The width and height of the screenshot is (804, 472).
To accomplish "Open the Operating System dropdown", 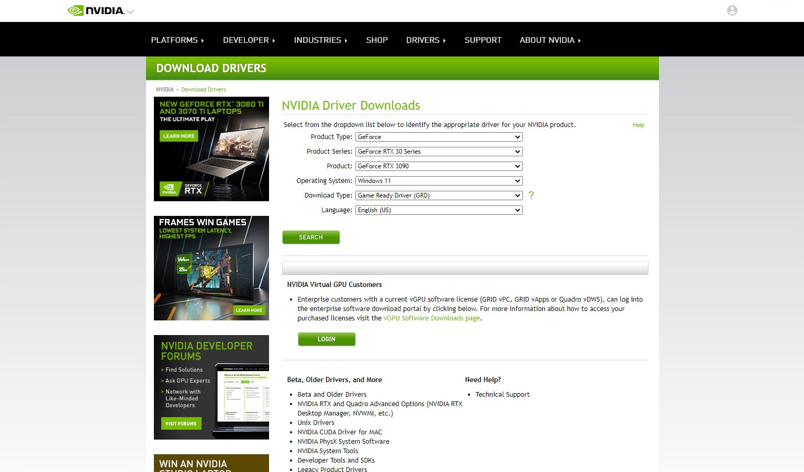I will click(x=439, y=181).
